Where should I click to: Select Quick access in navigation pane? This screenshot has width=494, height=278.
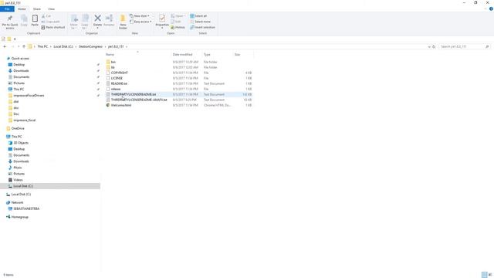click(x=20, y=59)
